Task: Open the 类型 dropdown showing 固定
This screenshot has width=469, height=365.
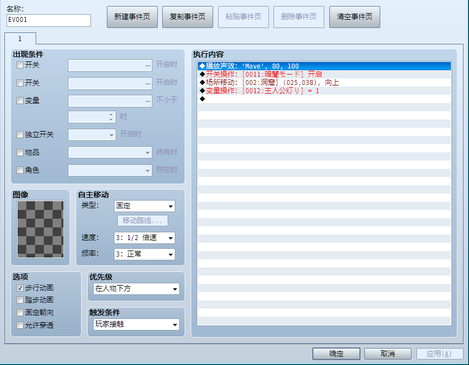Action: point(145,206)
